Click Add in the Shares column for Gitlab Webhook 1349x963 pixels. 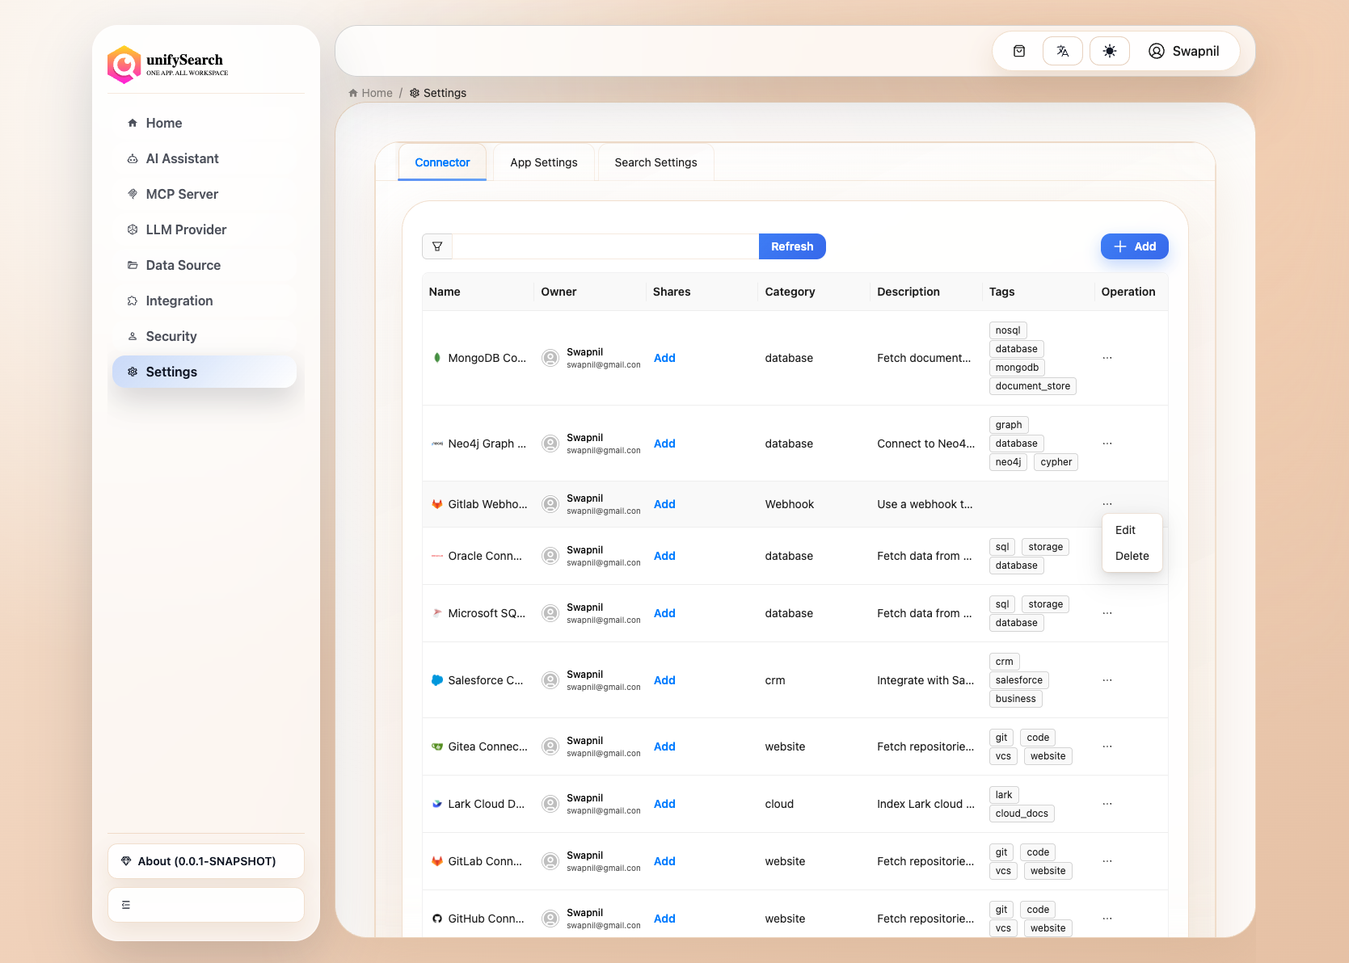click(x=664, y=503)
